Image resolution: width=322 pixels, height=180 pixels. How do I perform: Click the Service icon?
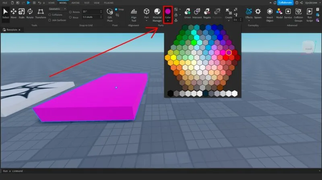pyautogui.click(x=288, y=14)
